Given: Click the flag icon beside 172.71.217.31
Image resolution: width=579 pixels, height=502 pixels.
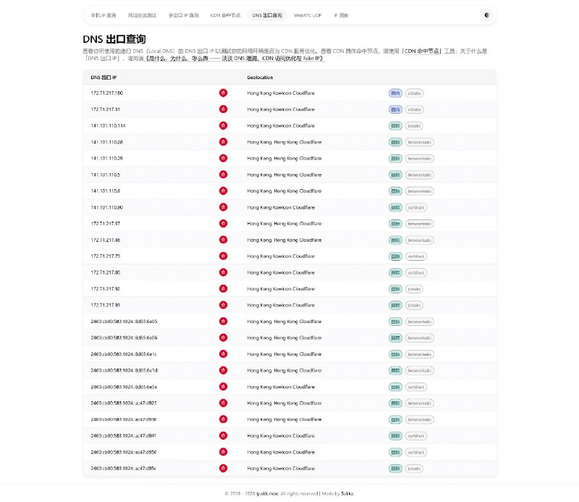Looking at the screenshot, I should tap(223, 109).
